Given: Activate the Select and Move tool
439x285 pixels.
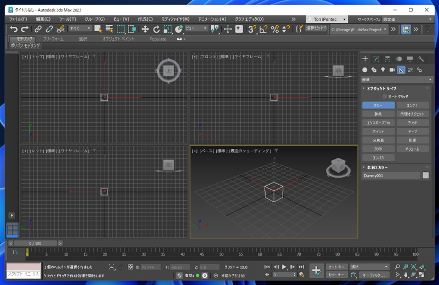Looking at the screenshot, I should [x=145, y=29].
